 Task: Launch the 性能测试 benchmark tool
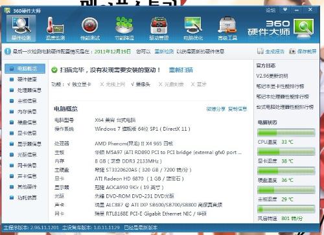pos(89,28)
